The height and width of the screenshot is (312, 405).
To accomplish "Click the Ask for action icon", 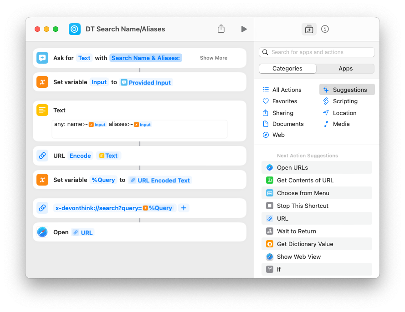I will (42, 58).
